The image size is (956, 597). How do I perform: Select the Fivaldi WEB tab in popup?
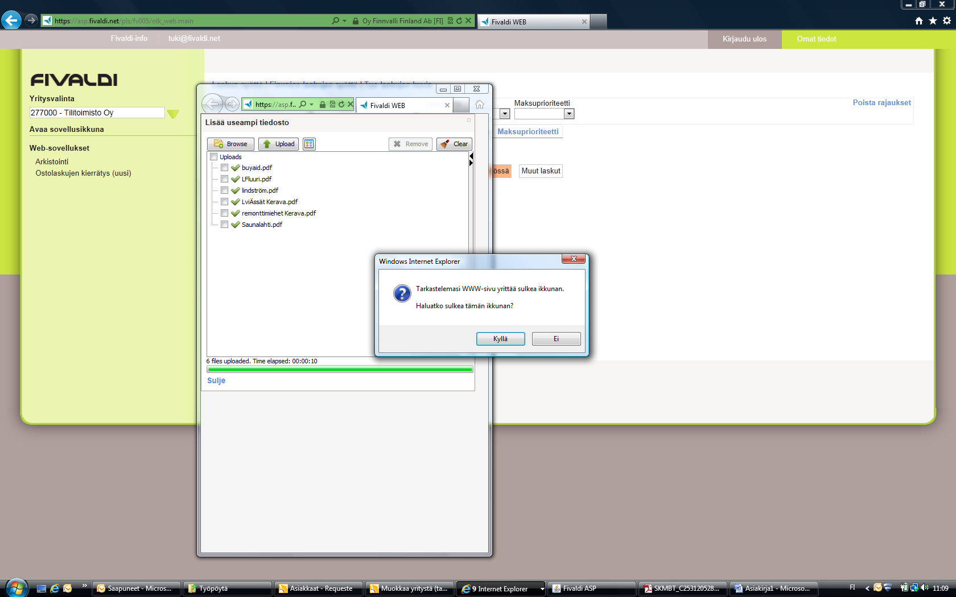tap(404, 105)
